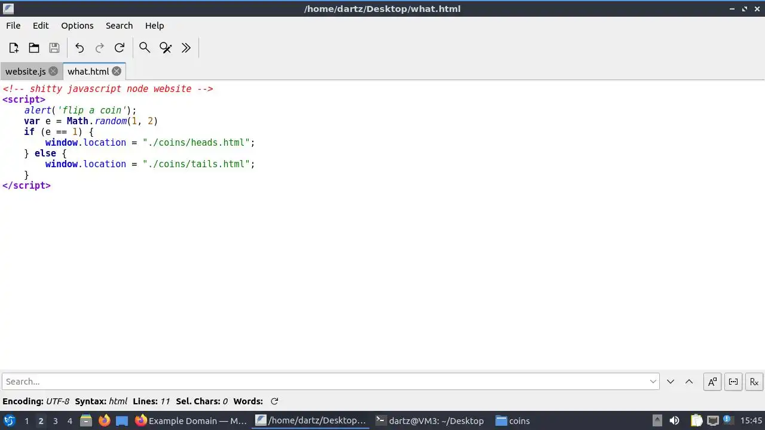Launch Firefox from taskbar quick launcher
Image resolution: width=765 pixels, height=430 pixels.
point(105,420)
